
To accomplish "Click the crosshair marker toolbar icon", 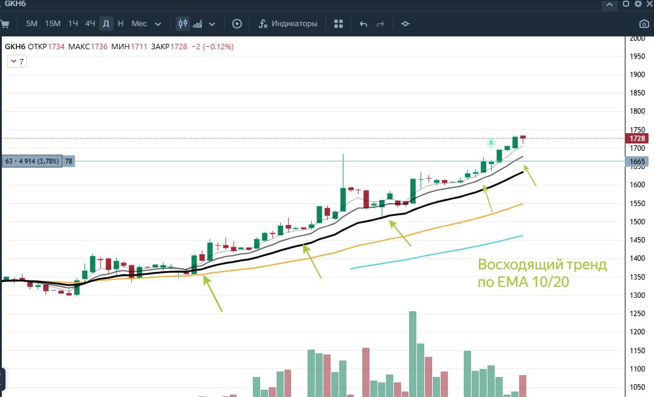I will [405, 24].
